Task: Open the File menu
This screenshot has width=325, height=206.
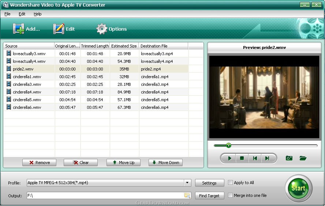Action: click(7, 14)
